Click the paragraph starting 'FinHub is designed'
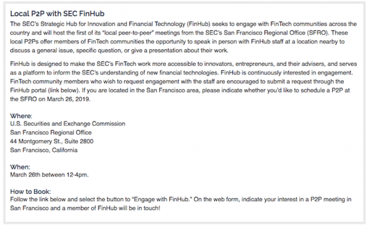 (183, 81)
